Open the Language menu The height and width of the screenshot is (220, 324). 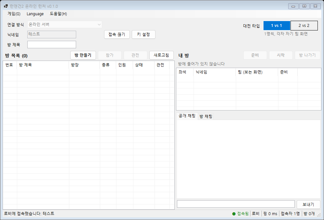tap(35, 14)
